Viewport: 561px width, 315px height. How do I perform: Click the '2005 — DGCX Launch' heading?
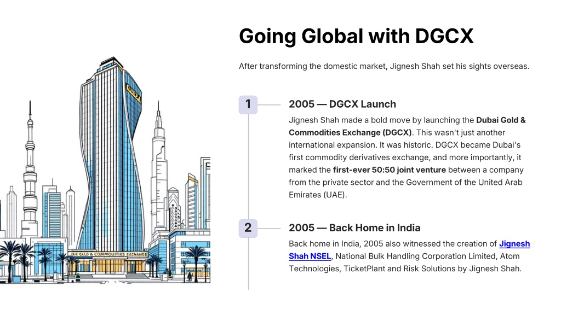(x=342, y=104)
